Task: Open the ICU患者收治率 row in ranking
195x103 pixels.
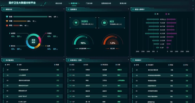Action: (33, 70)
